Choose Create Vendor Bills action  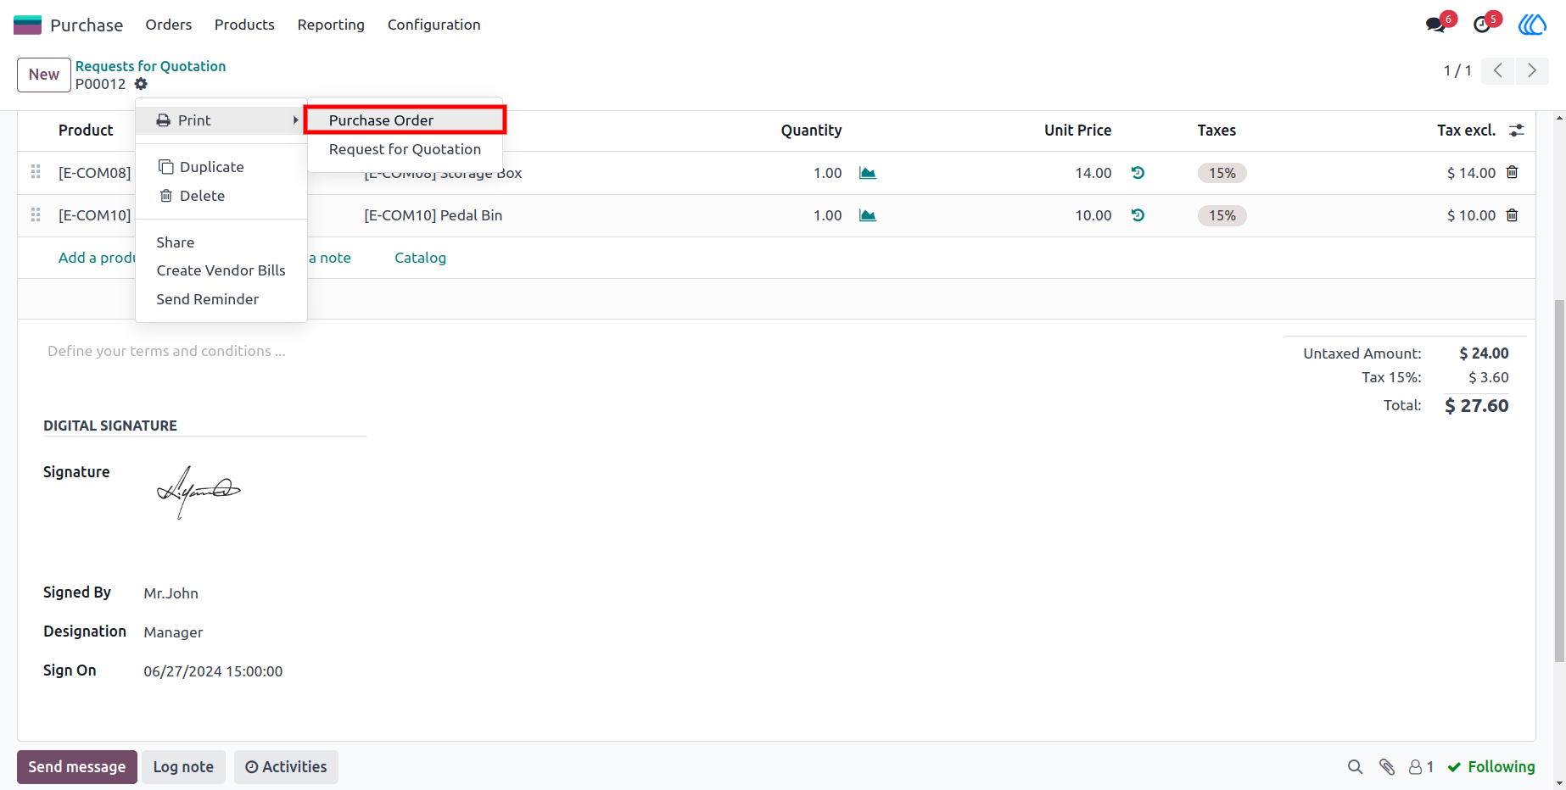[221, 270]
